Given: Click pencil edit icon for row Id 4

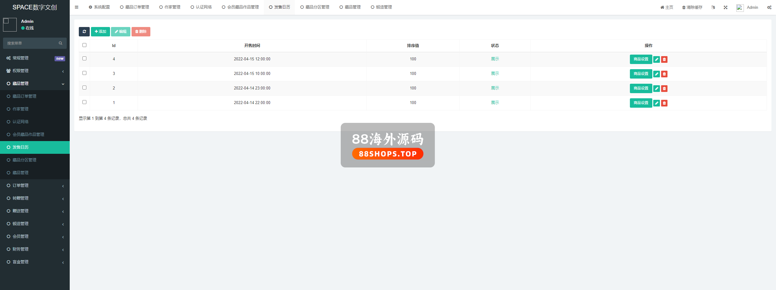Looking at the screenshot, I should coord(657,59).
